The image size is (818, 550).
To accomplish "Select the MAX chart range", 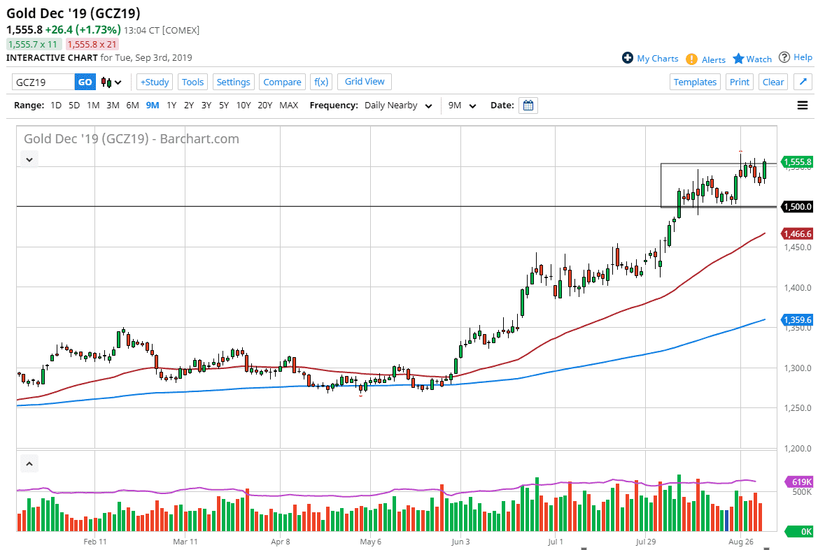I will (x=288, y=105).
